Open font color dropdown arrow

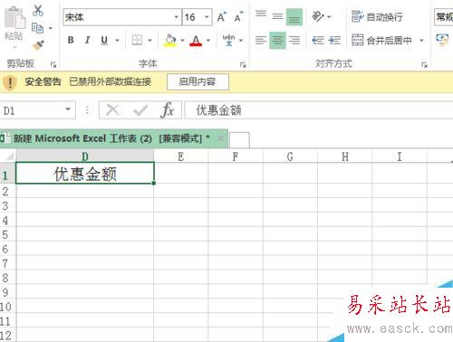click(208, 40)
